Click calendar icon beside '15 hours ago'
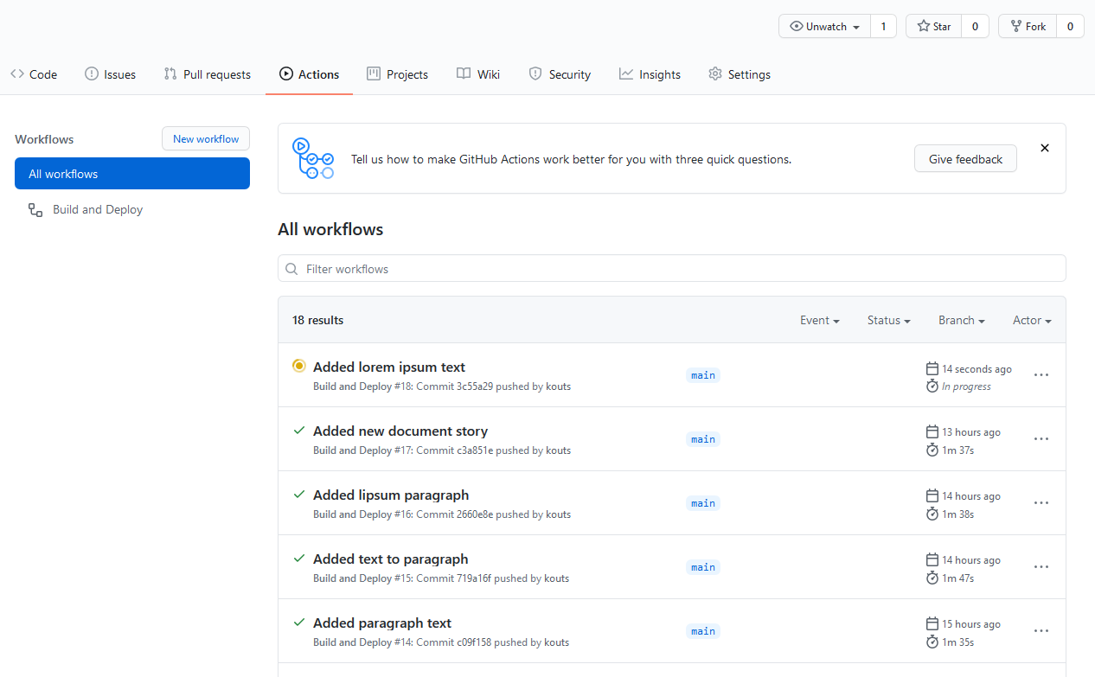 point(932,623)
